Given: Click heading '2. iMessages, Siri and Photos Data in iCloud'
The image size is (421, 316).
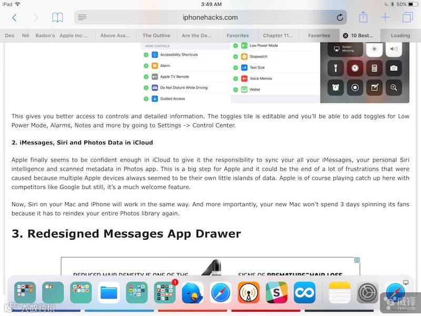Looking at the screenshot, I should [x=82, y=143].
